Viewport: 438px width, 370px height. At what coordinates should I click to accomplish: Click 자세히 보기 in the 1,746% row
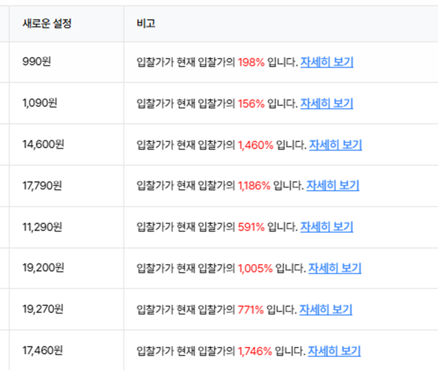[334, 351]
